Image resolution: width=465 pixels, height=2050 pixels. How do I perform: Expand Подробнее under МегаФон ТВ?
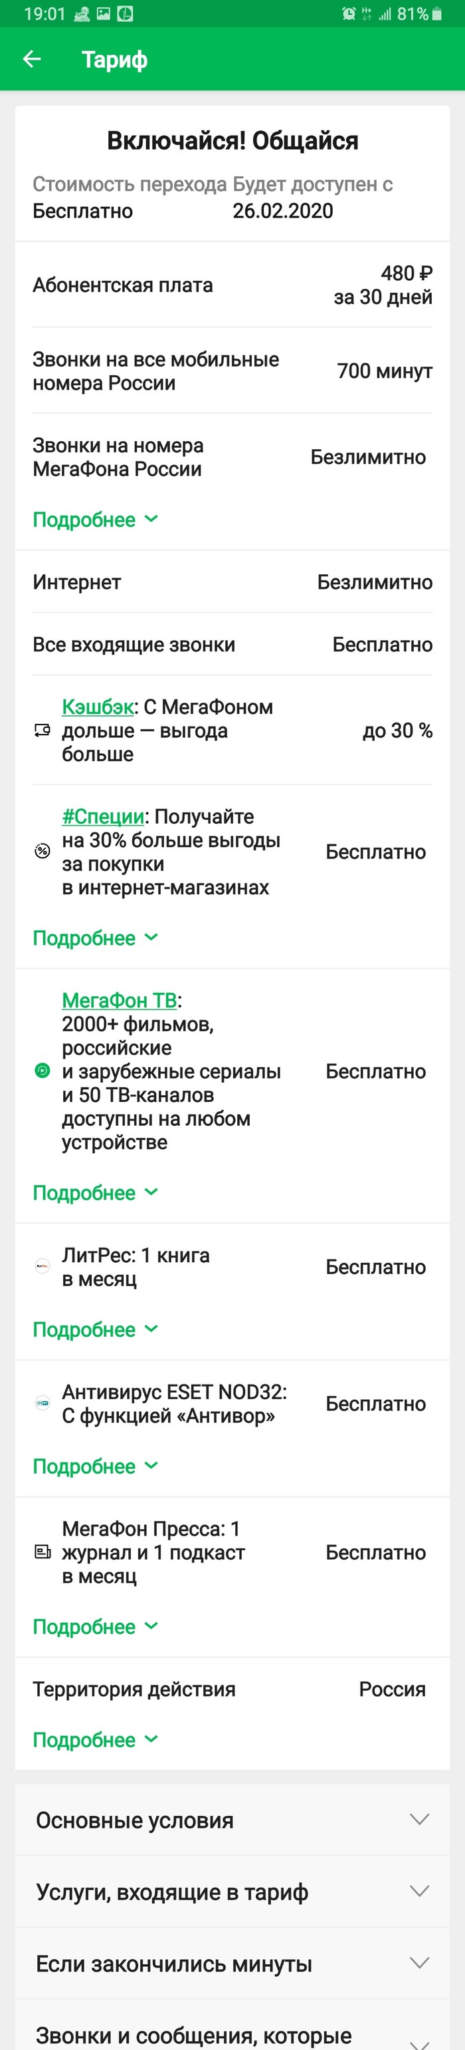[96, 1193]
